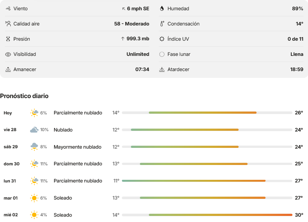
Task: Click the pressure icon next to Presión
Action: 8,39
